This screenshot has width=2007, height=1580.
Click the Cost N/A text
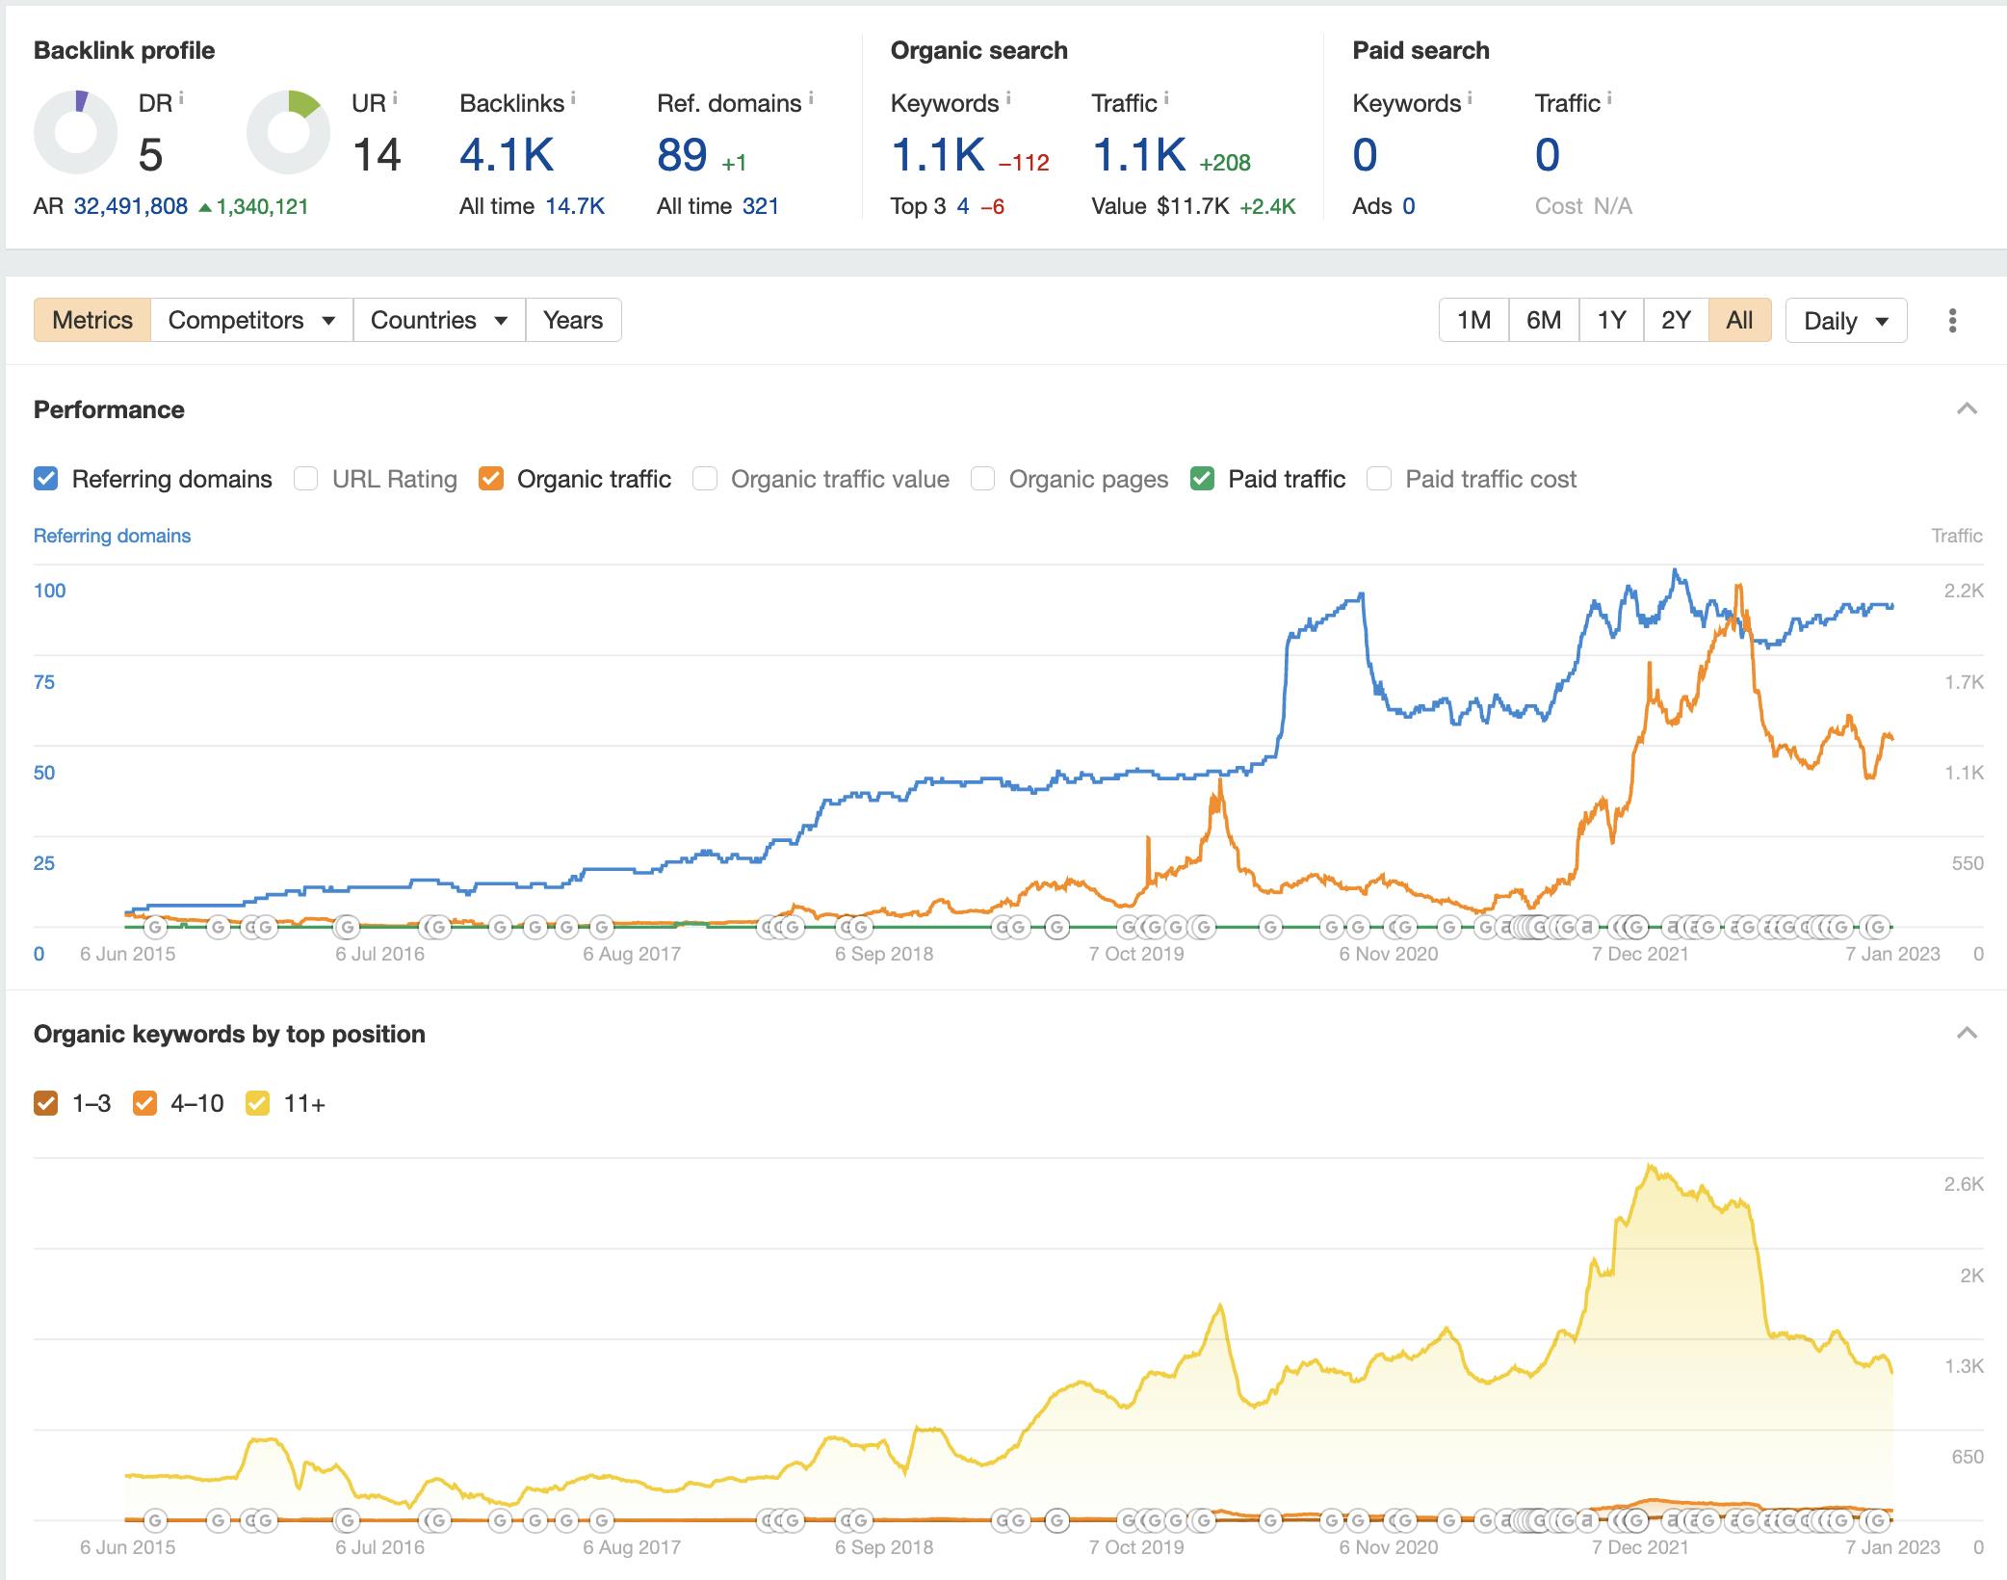1583,206
